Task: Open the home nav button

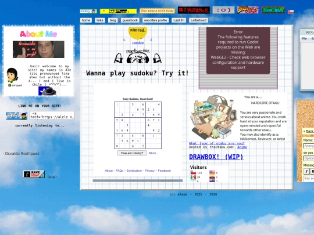Action: click(x=86, y=20)
